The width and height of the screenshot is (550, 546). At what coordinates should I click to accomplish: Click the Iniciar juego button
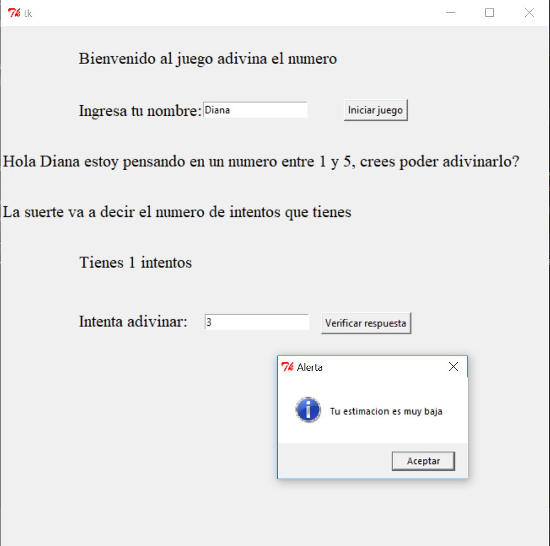point(375,110)
